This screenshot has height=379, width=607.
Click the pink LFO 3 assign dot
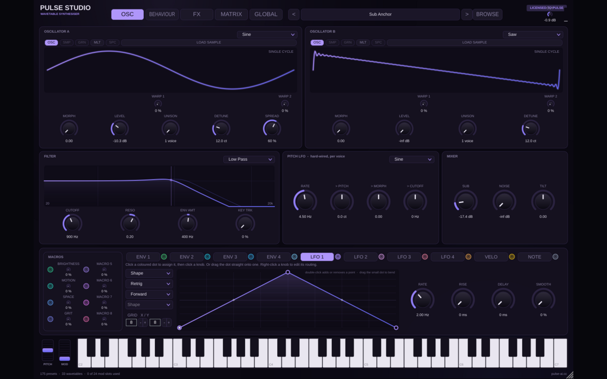click(425, 257)
